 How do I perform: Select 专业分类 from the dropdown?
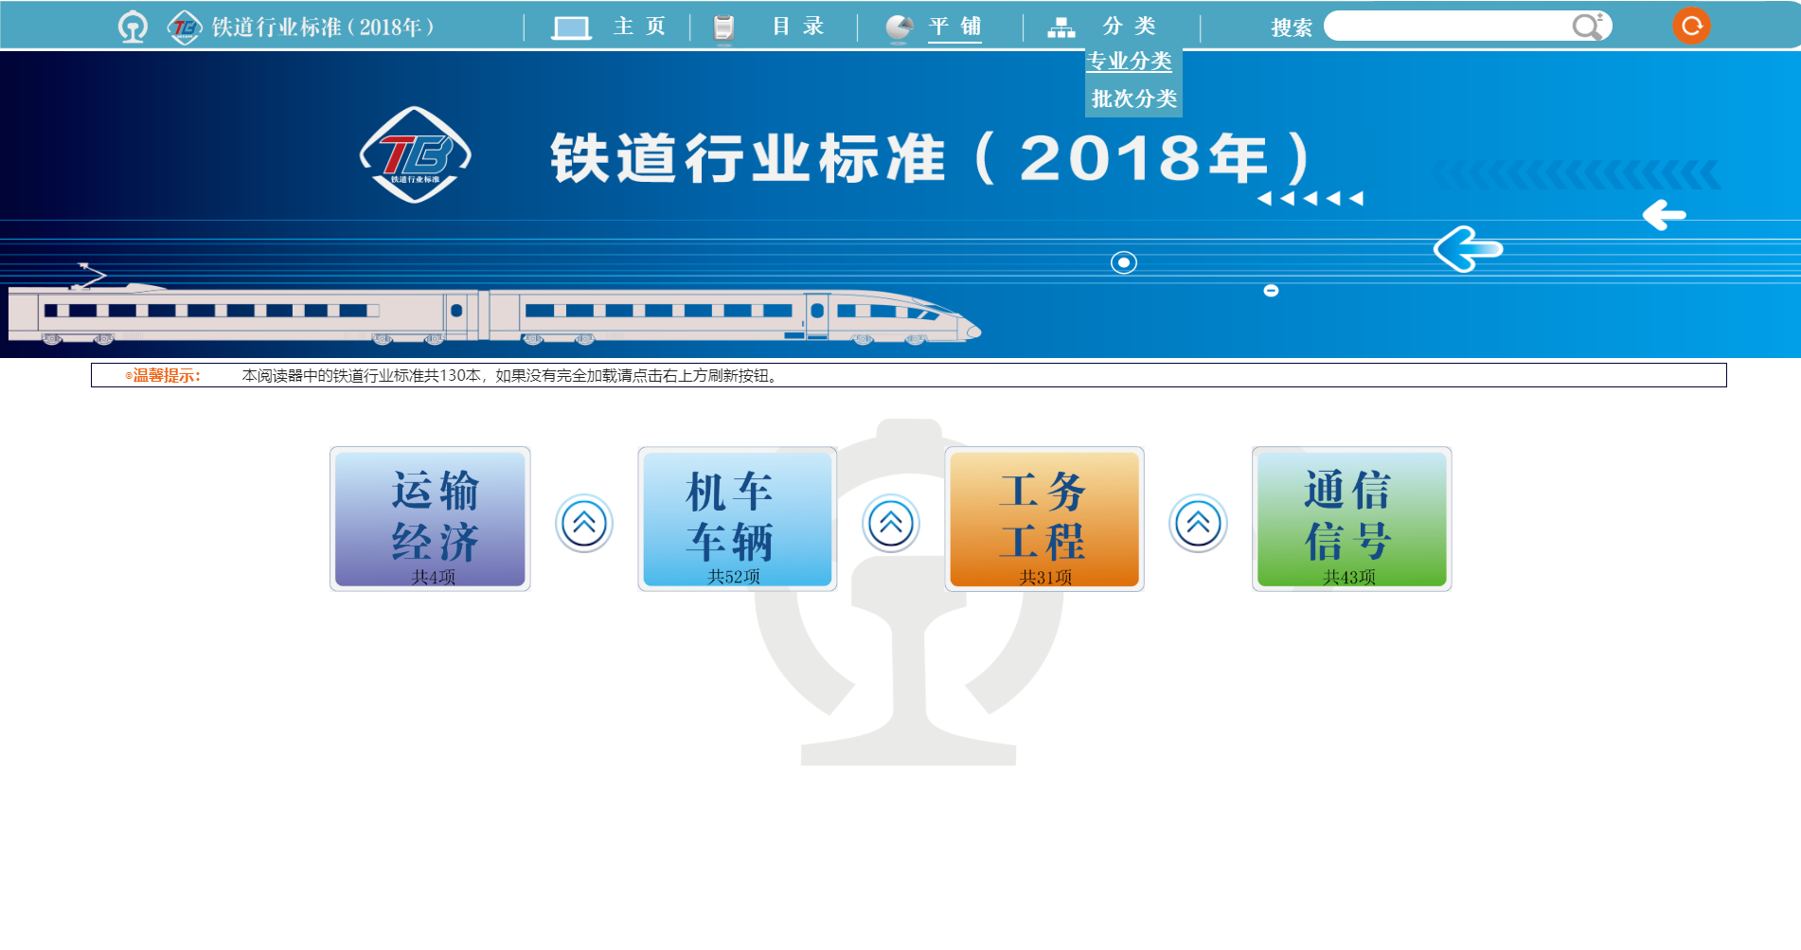[x=1129, y=62]
